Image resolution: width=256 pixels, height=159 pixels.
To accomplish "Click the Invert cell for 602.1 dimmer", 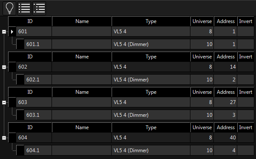I will click(x=245, y=80).
